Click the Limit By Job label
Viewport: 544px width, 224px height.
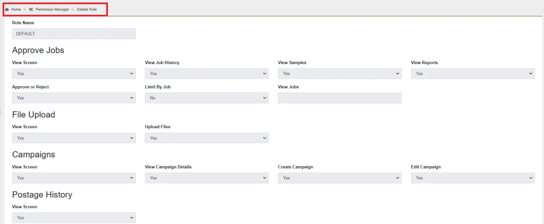pyautogui.click(x=158, y=87)
